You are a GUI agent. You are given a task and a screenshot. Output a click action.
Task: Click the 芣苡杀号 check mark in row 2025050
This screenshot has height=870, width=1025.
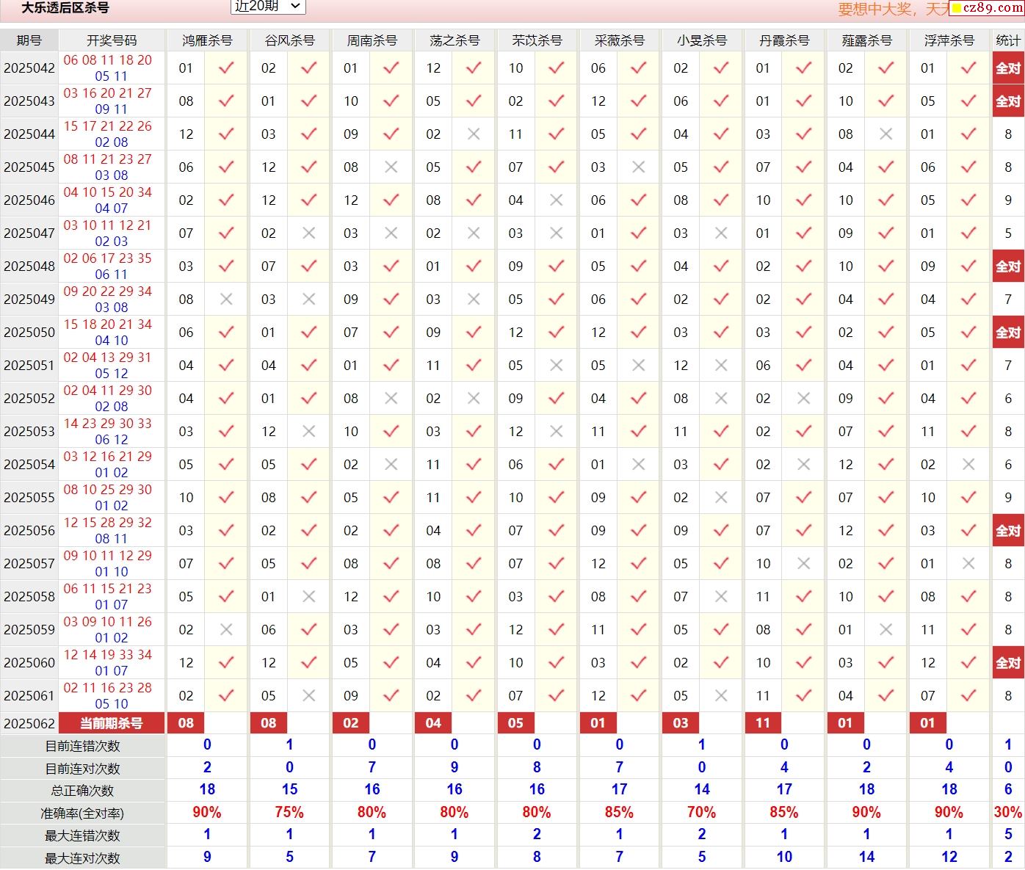(557, 333)
